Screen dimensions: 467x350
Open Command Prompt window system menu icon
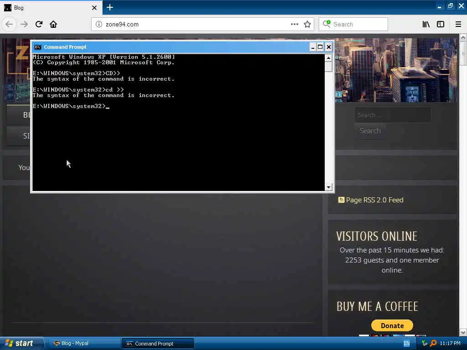click(37, 47)
